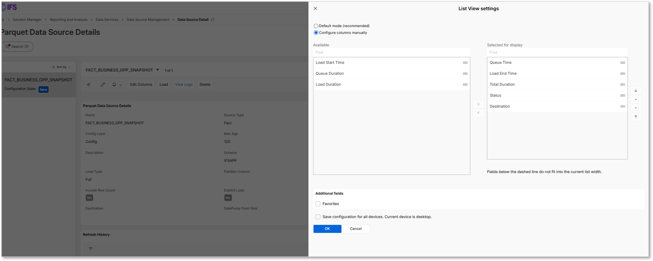Click the IFS logo
This screenshot has width=653, height=261.
(10, 7)
